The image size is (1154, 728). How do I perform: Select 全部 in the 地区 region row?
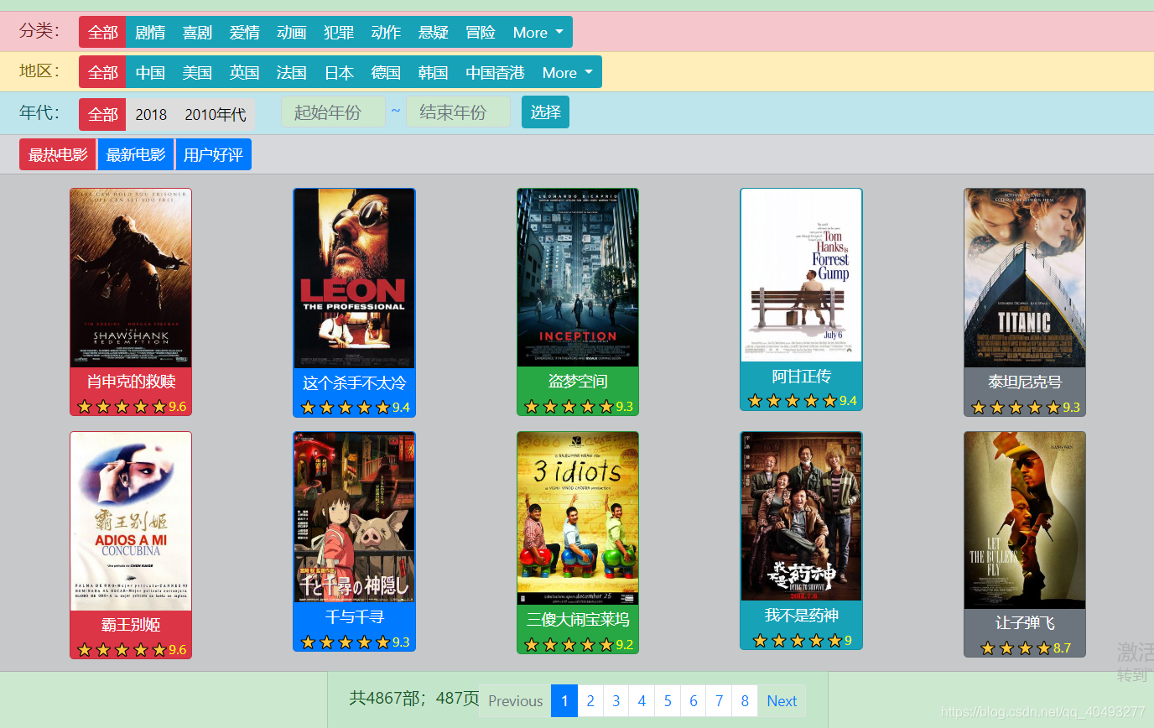pyautogui.click(x=102, y=72)
